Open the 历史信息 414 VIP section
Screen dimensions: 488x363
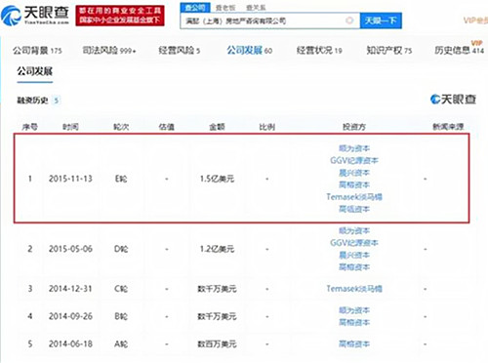click(460, 50)
